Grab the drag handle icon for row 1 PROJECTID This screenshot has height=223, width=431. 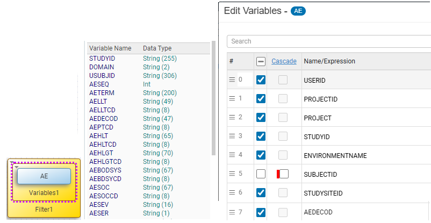coord(232,98)
